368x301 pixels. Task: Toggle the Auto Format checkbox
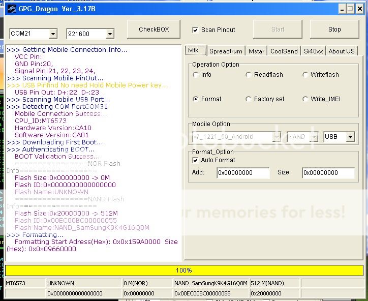coord(196,160)
